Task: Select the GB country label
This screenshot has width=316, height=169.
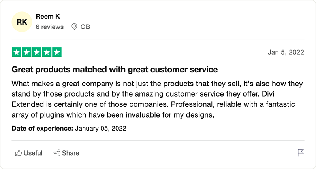Action: (85, 27)
